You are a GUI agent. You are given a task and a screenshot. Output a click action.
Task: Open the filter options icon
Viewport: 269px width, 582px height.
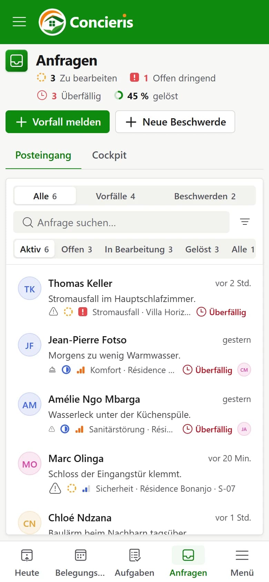(245, 222)
